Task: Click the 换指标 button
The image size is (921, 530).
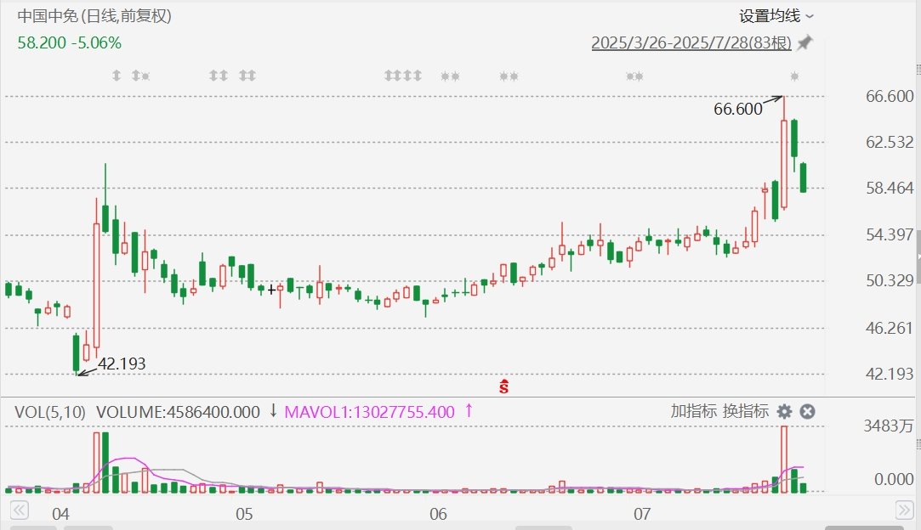Action: tap(745, 411)
